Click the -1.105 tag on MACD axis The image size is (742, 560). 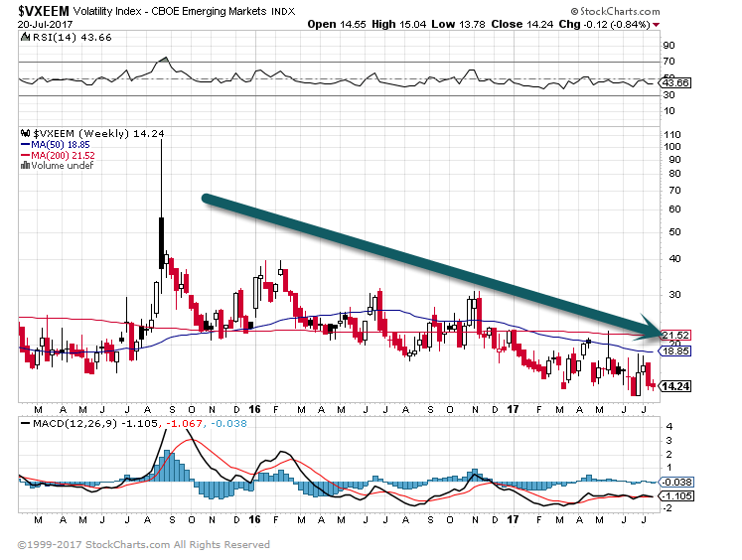click(677, 496)
